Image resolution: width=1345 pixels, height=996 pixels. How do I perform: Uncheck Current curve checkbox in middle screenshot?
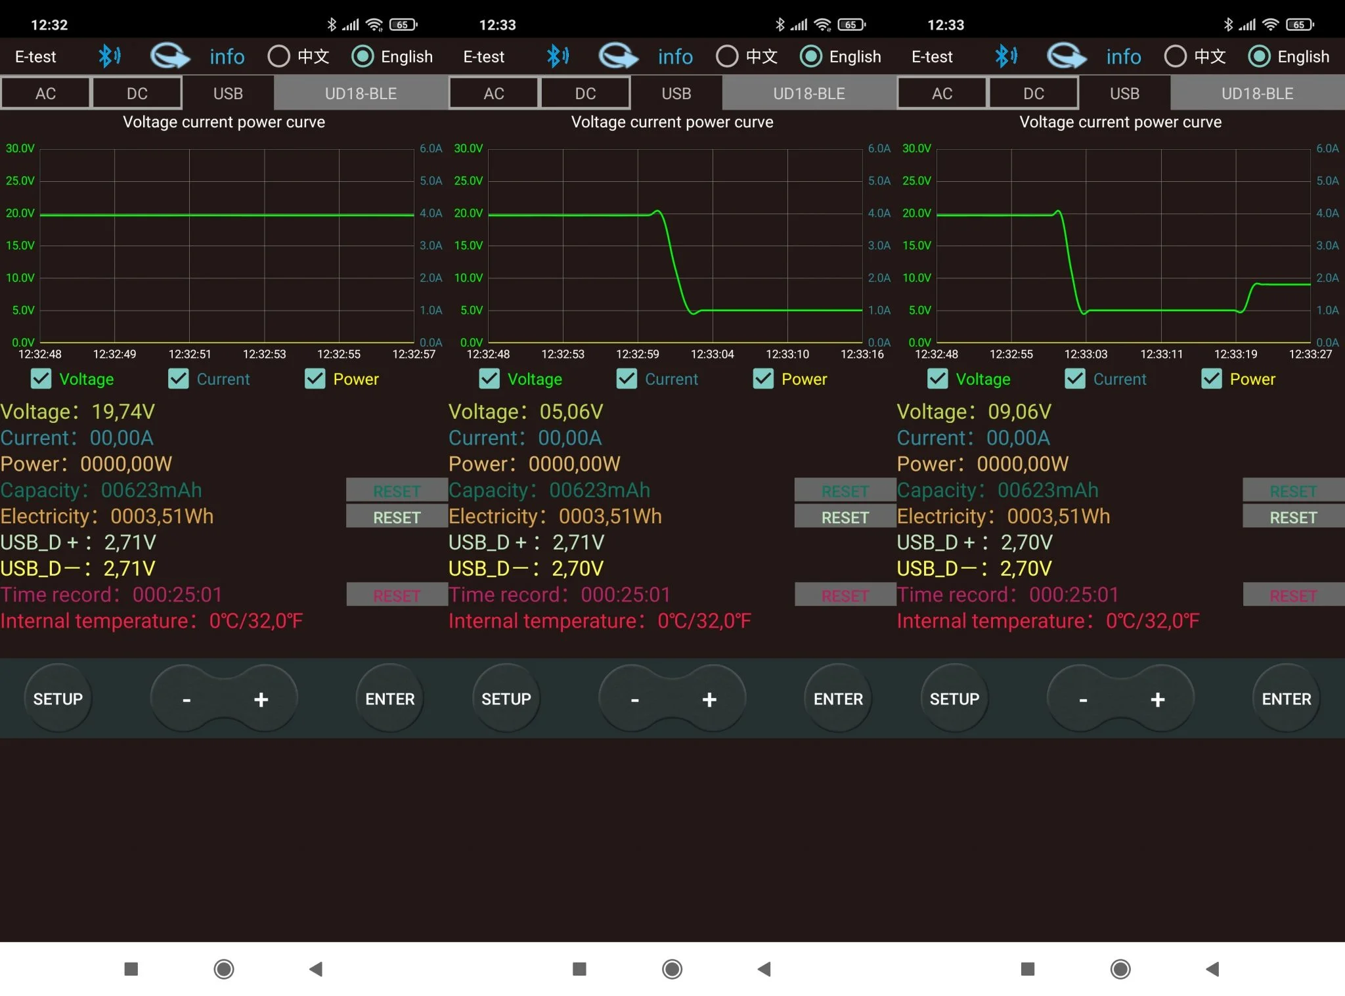coord(627,379)
